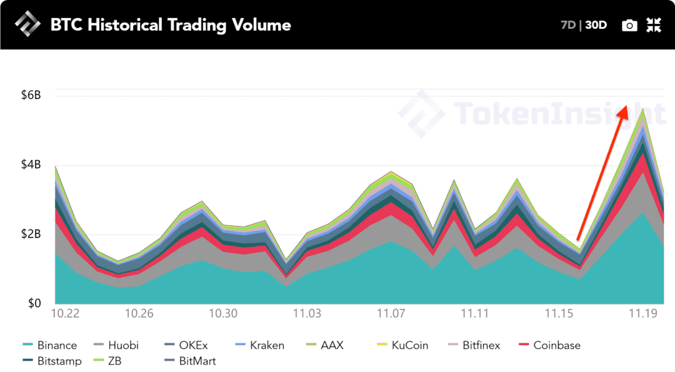Show or hide Coinbase series
Image resolution: width=675 pixels, height=372 pixels.
coord(550,345)
